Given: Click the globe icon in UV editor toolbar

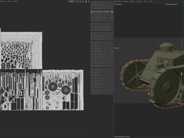Looking at the screenshot, I should 86,2.
